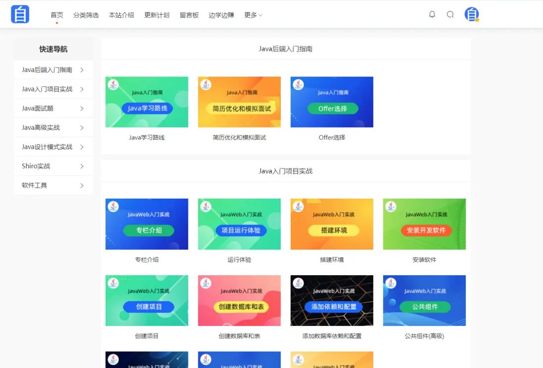This screenshot has width=543, height=368.
Task: Click the user avatar in top right
Action: pyautogui.click(x=472, y=15)
